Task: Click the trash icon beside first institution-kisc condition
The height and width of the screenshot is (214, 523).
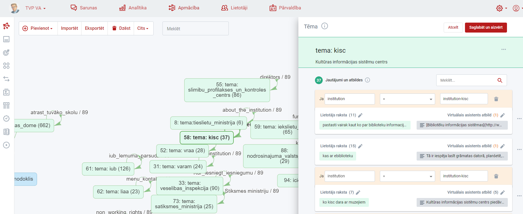Action: (x=496, y=99)
